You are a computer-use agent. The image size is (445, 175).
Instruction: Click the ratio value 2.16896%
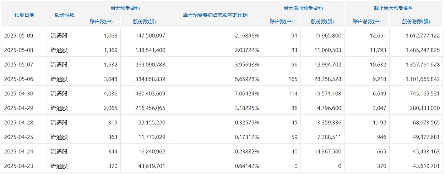point(247,36)
